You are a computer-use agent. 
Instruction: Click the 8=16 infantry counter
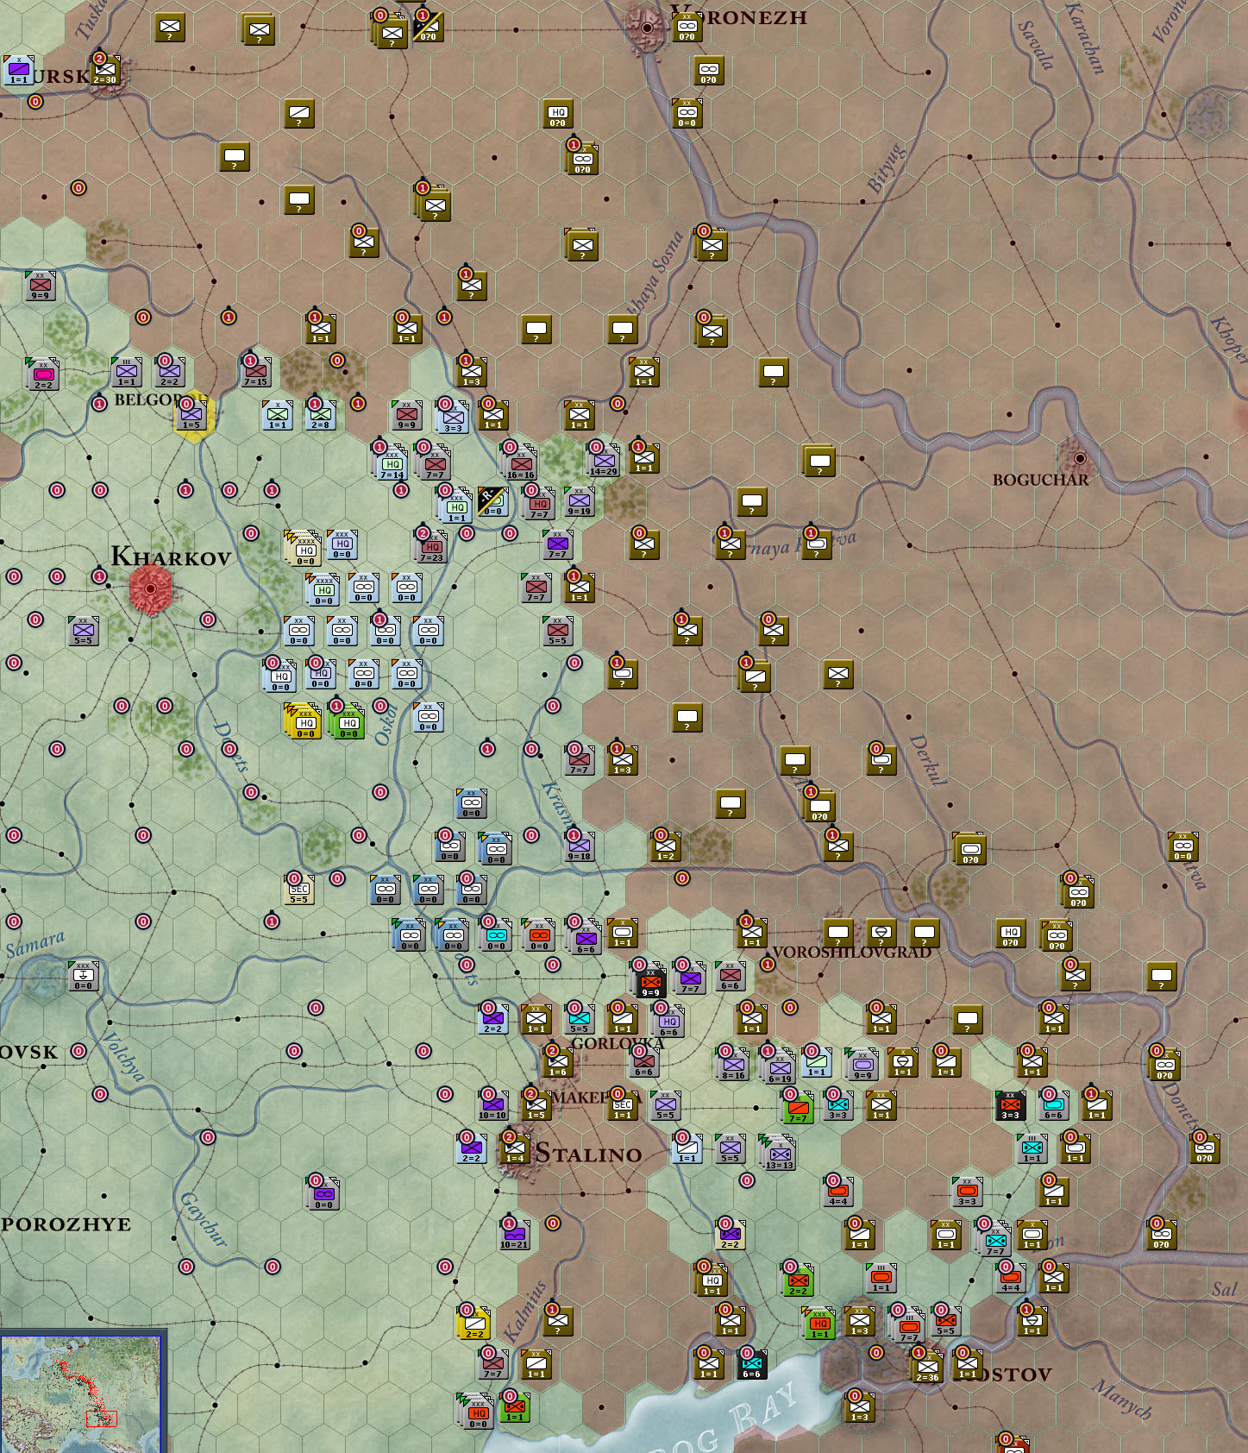tap(733, 1066)
